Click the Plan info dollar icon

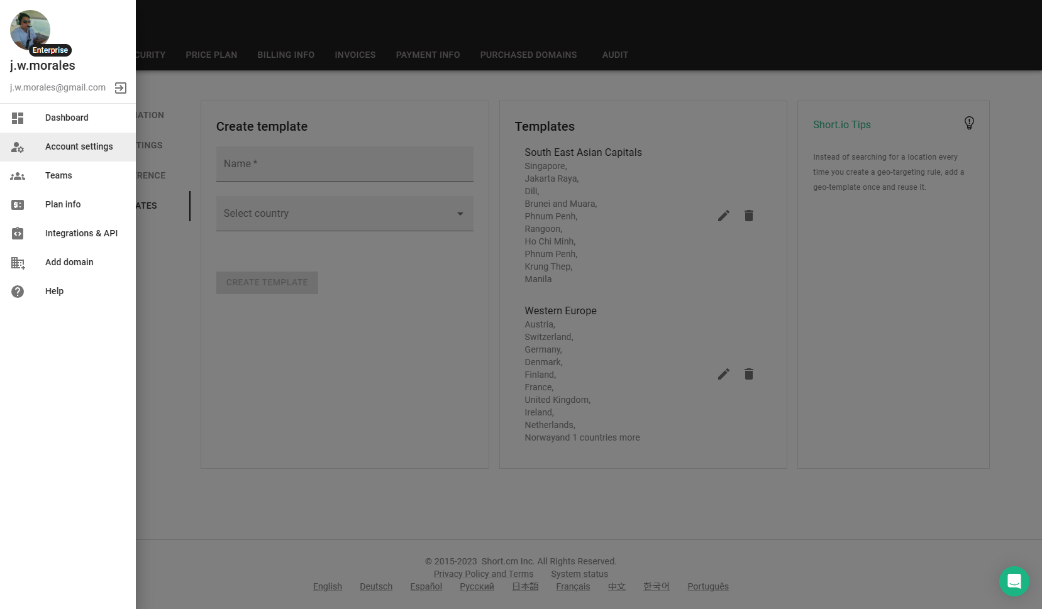point(18,204)
